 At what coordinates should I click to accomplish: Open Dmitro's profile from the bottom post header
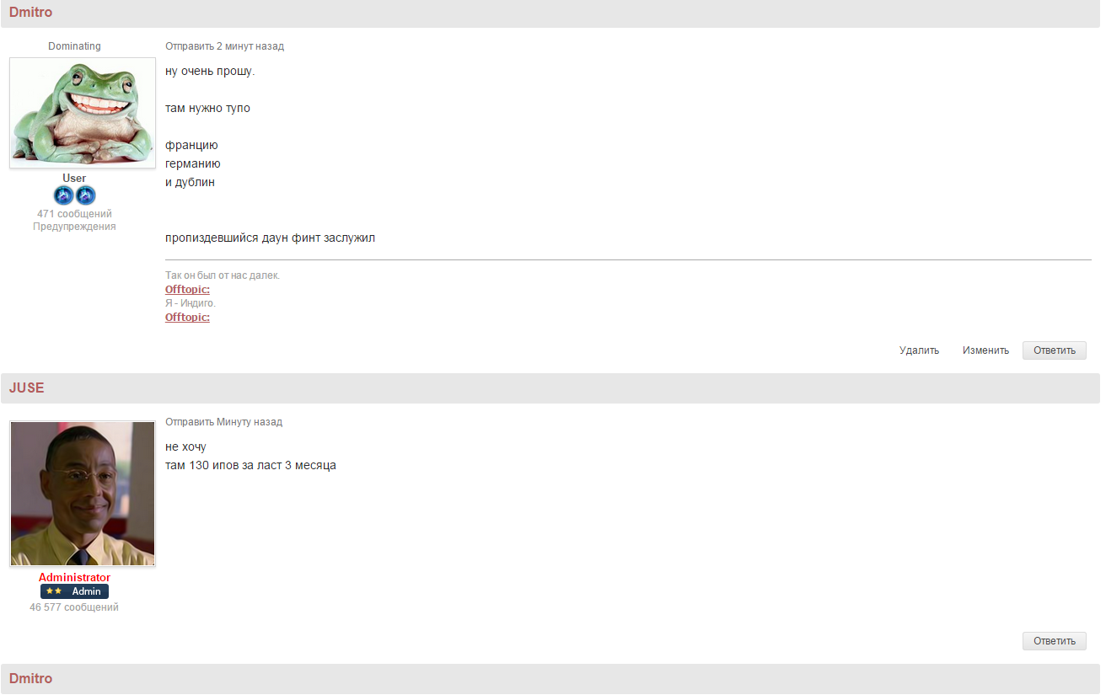click(30, 678)
